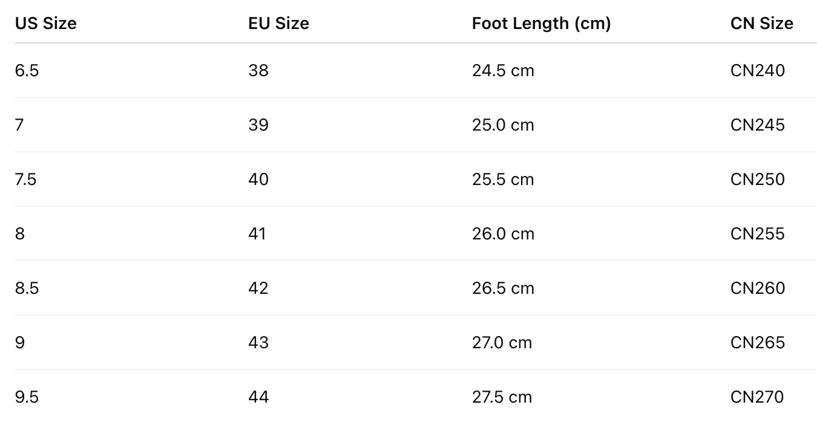Click the Foot Length (cm) header
The height and width of the screenshot is (422, 817).
click(x=541, y=24)
